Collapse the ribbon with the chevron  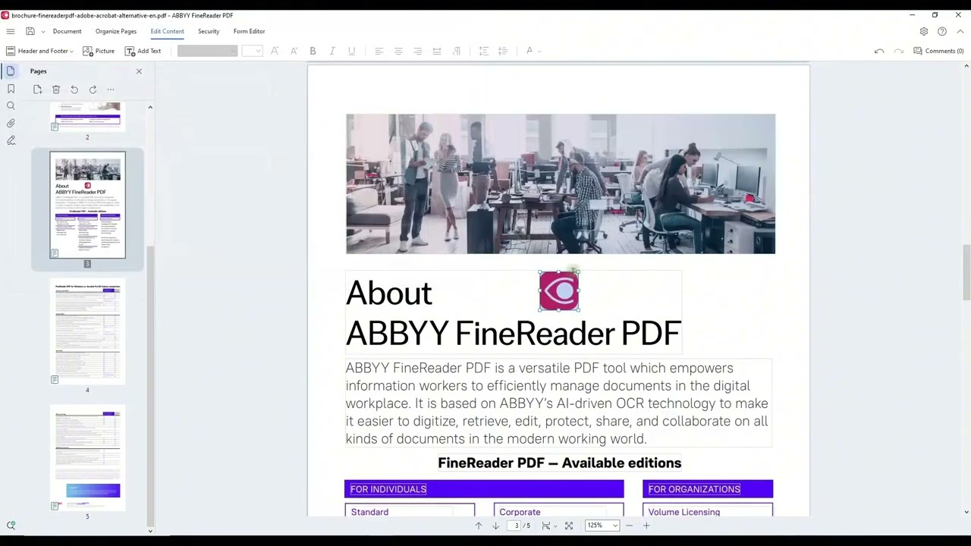[960, 31]
